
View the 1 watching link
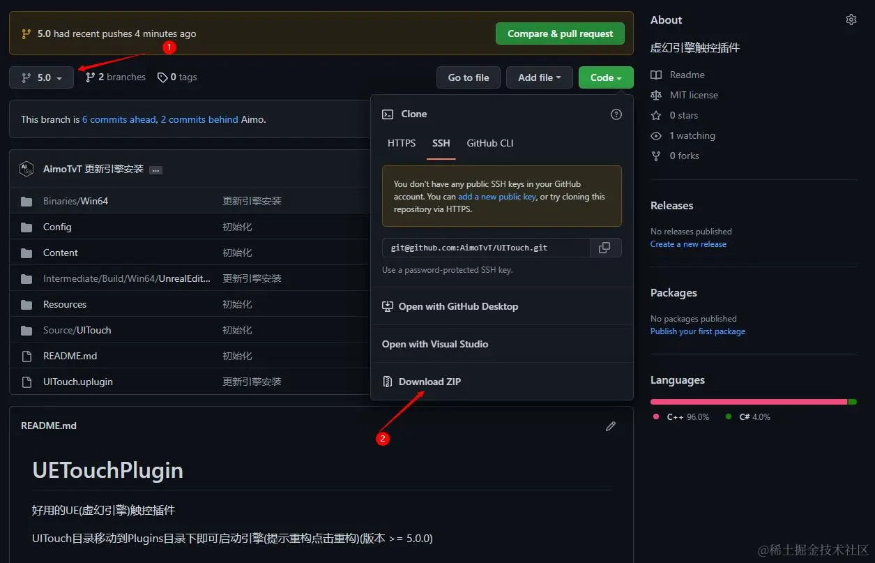[x=683, y=135]
